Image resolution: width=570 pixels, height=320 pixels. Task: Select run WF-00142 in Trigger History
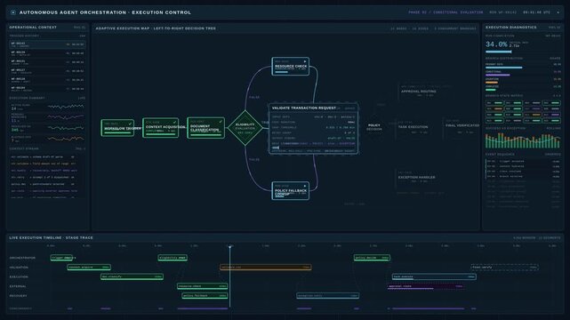(47, 44)
